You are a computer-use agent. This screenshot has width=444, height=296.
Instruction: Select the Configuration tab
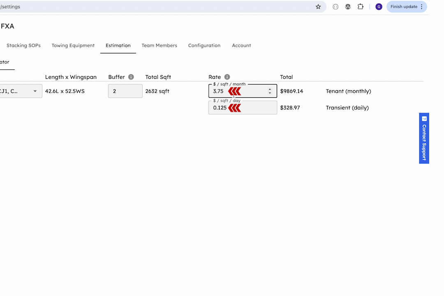coord(204,46)
